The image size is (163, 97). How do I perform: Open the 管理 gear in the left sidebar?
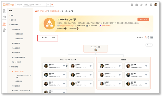[x=4, y=30]
